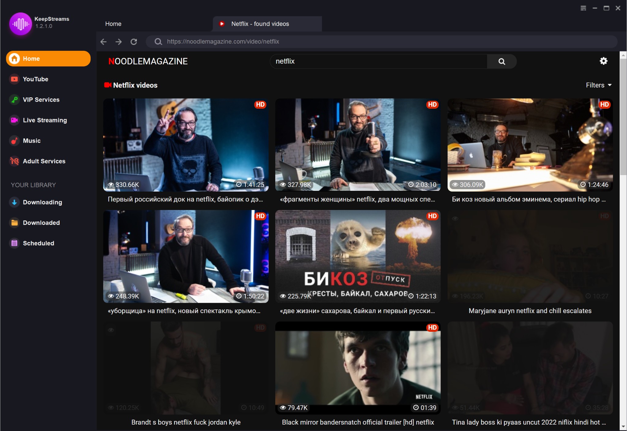Open Black mirror bandersnatch official trailer title
The height and width of the screenshot is (431, 627).
[x=358, y=422]
